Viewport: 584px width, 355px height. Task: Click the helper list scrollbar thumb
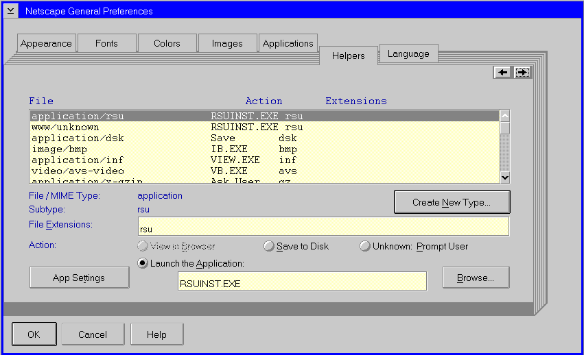pos(505,128)
